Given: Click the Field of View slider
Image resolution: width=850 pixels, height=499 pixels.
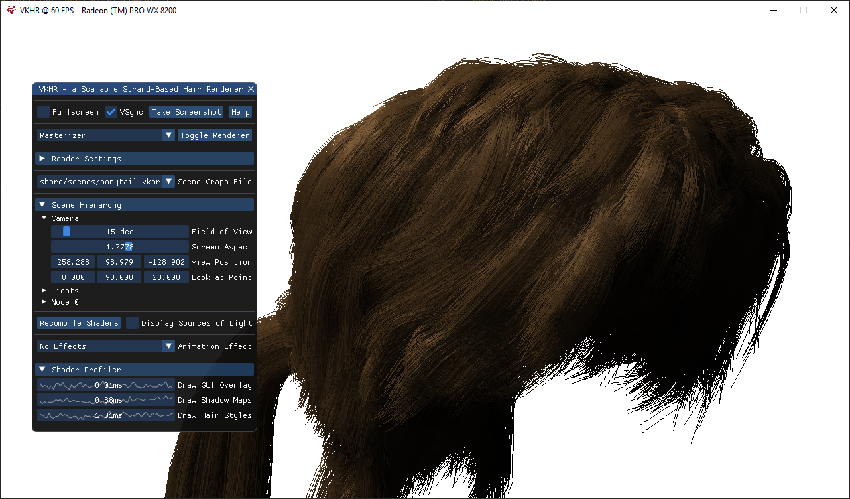Looking at the screenshot, I should click(120, 232).
